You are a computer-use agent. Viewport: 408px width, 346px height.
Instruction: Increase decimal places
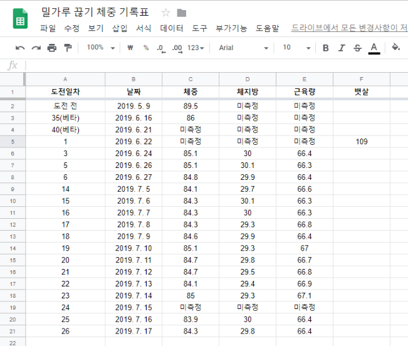click(x=177, y=48)
